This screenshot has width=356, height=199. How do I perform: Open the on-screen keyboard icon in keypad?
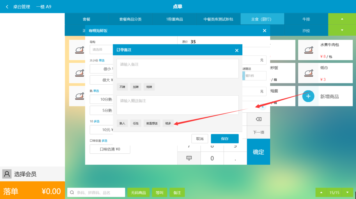[189, 158]
